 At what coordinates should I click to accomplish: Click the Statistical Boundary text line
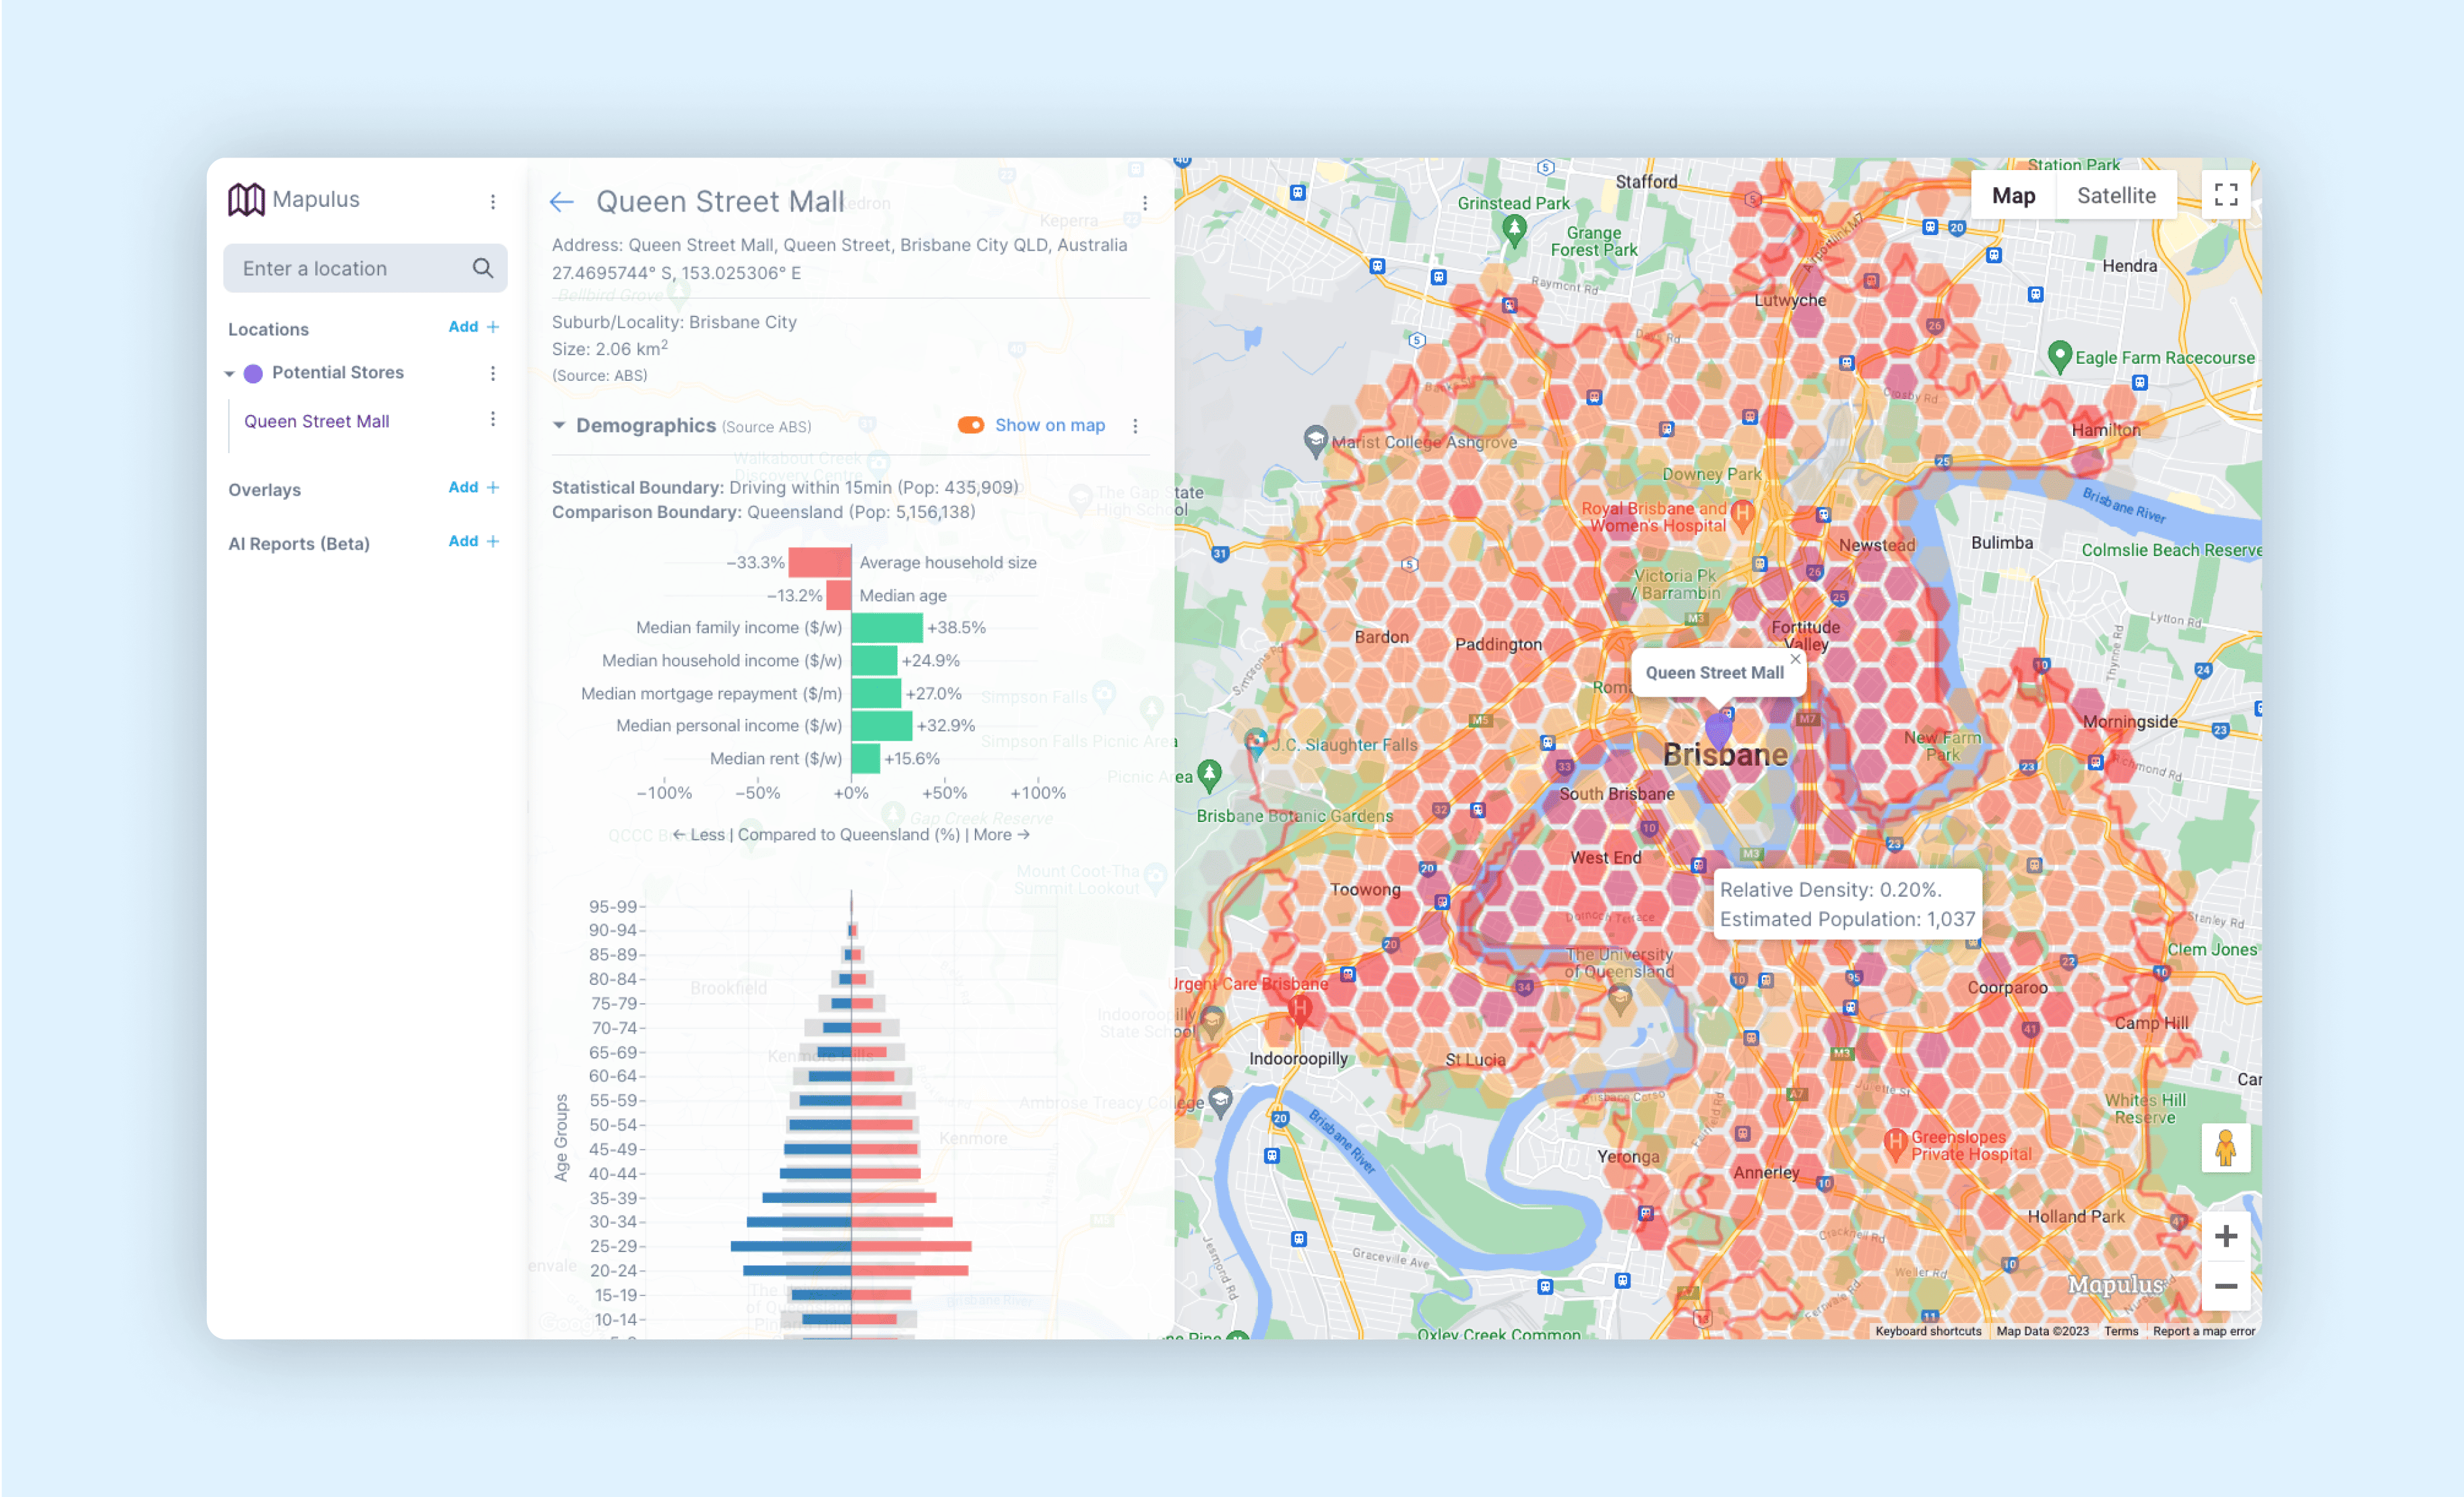click(x=785, y=488)
